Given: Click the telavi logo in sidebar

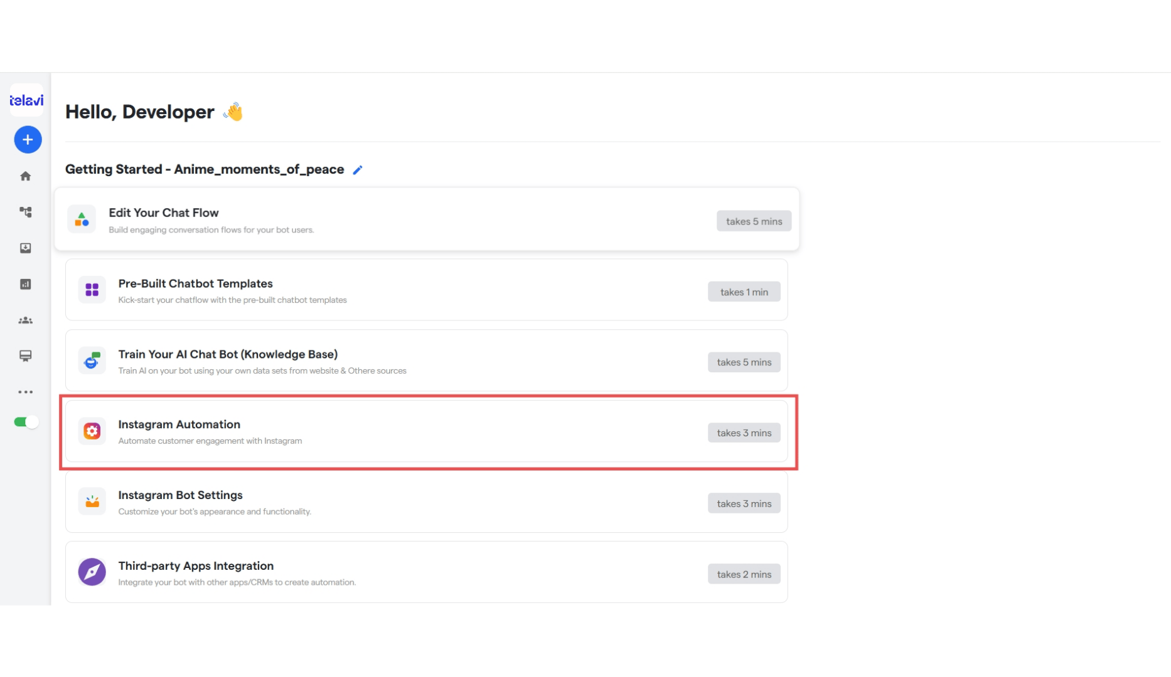Looking at the screenshot, I should click(26, 100).
